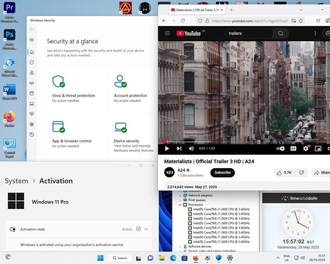Toggle closed captions CC button
The image size is (330, 264).
coord(293,148)
